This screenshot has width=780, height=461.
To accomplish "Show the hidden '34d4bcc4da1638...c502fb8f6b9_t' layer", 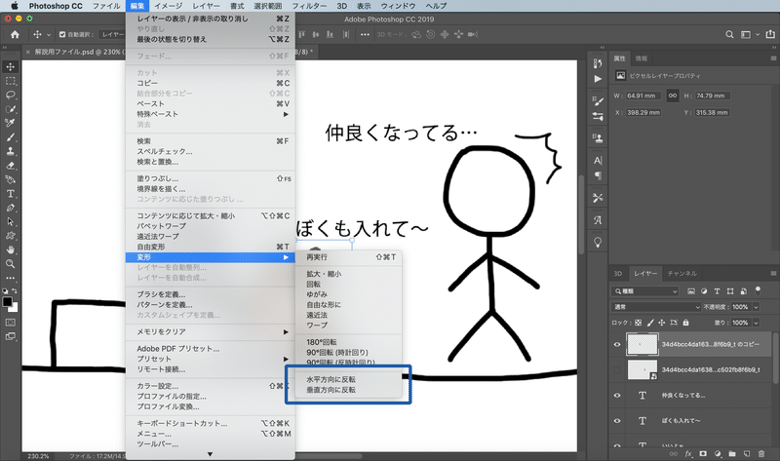I will (617, 369).
